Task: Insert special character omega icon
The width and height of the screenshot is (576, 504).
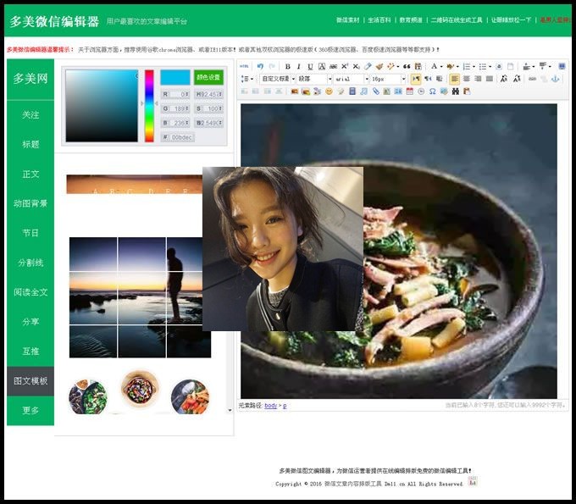Action: (432, 91)
